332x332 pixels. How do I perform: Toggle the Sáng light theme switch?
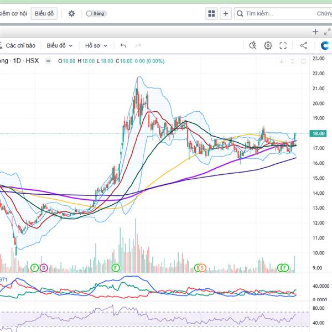click(x=96, y=13)
